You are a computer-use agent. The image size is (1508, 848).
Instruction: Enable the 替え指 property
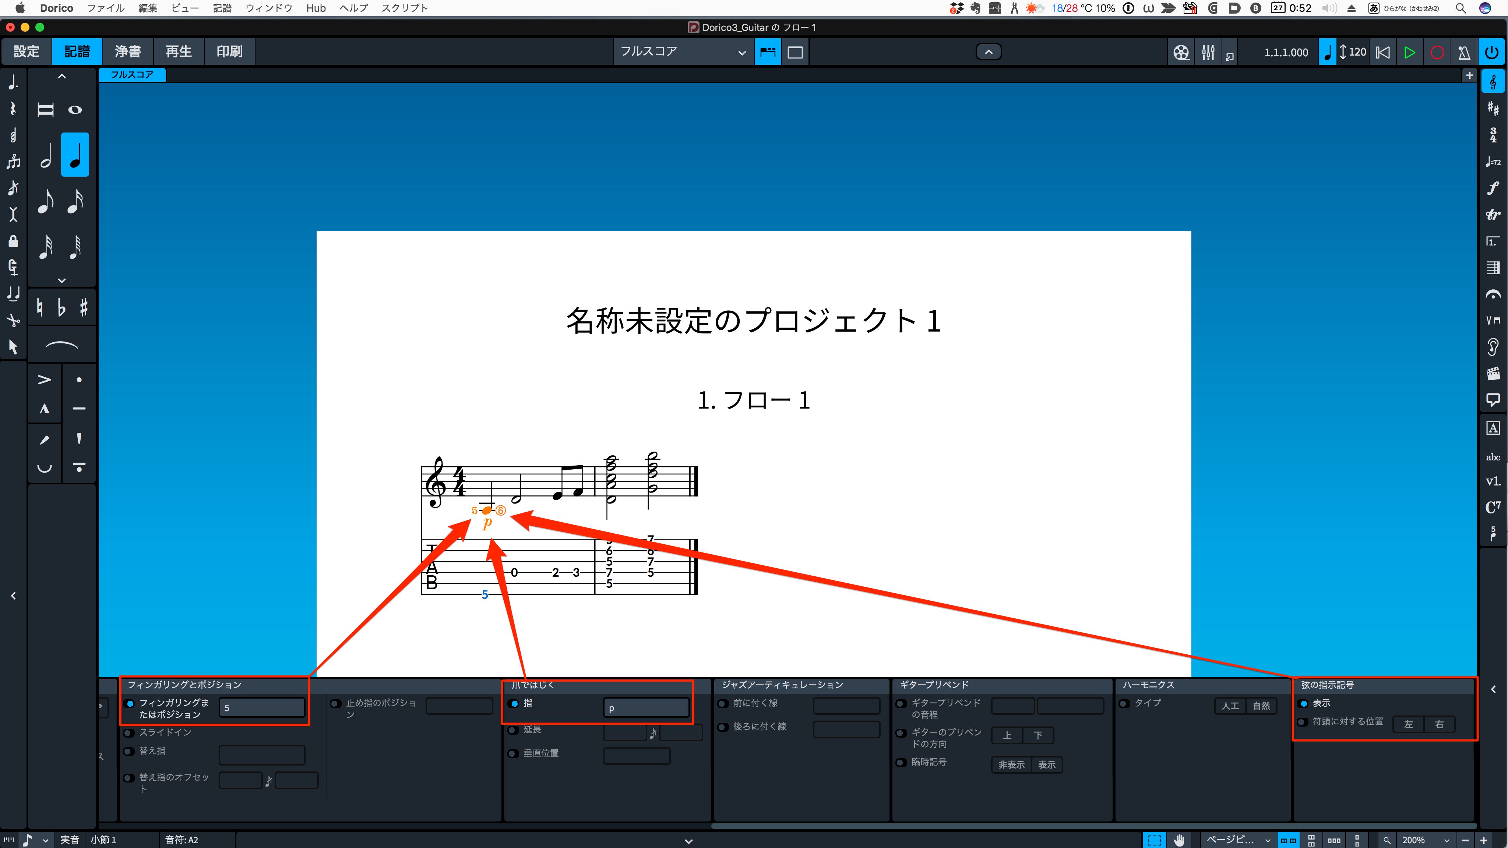tap(129, 752)
